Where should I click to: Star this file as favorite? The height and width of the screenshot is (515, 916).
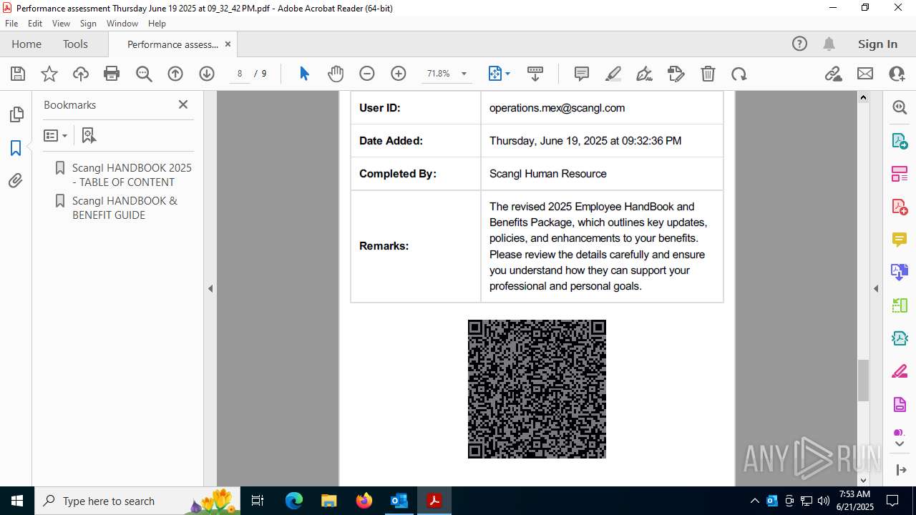pos(49,74)
